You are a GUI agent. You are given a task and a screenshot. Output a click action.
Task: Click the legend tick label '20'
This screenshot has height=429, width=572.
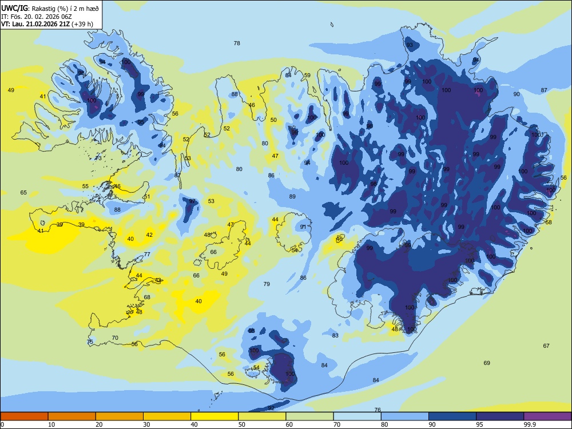(99, 424)
